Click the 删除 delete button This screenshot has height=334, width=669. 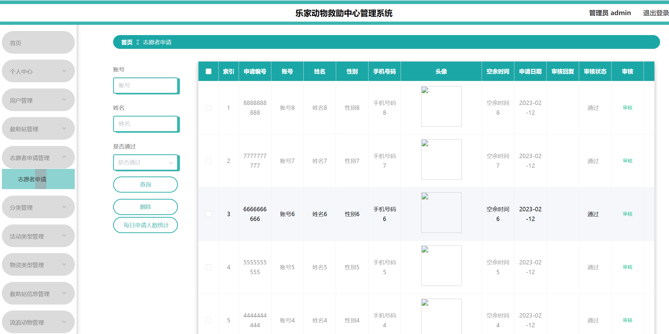[146, 207]
